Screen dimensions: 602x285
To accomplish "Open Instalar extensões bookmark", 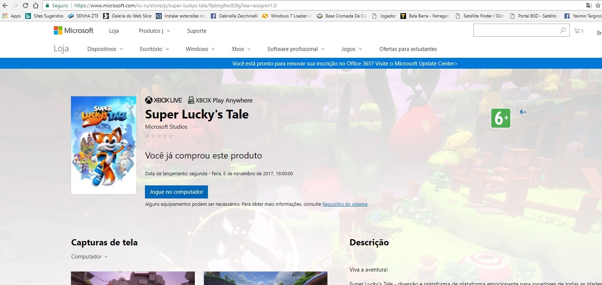I will pos(181,16).
